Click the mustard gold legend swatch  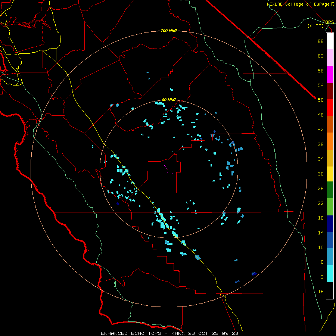point(330,158)
